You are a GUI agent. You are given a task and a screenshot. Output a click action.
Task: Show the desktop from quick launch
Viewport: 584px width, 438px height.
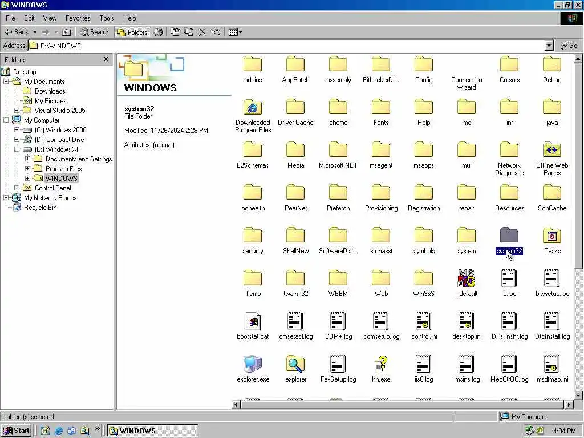pyautogui.click(x=46, y=431)
